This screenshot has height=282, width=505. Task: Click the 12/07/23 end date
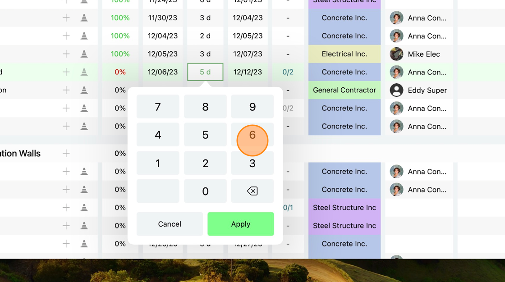[248, 54]
